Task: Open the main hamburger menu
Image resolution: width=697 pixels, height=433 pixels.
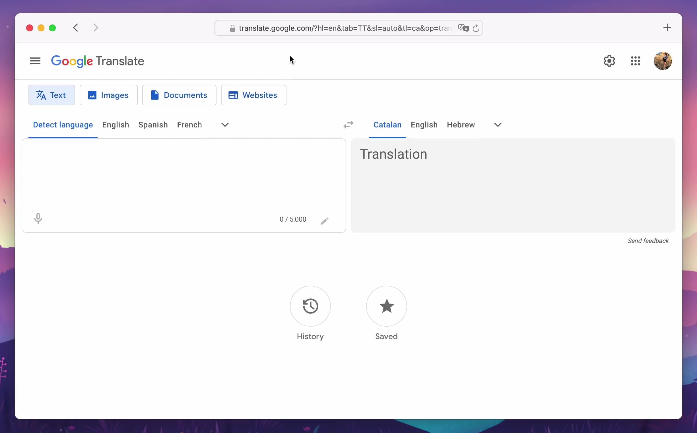Action: point(35,61)
